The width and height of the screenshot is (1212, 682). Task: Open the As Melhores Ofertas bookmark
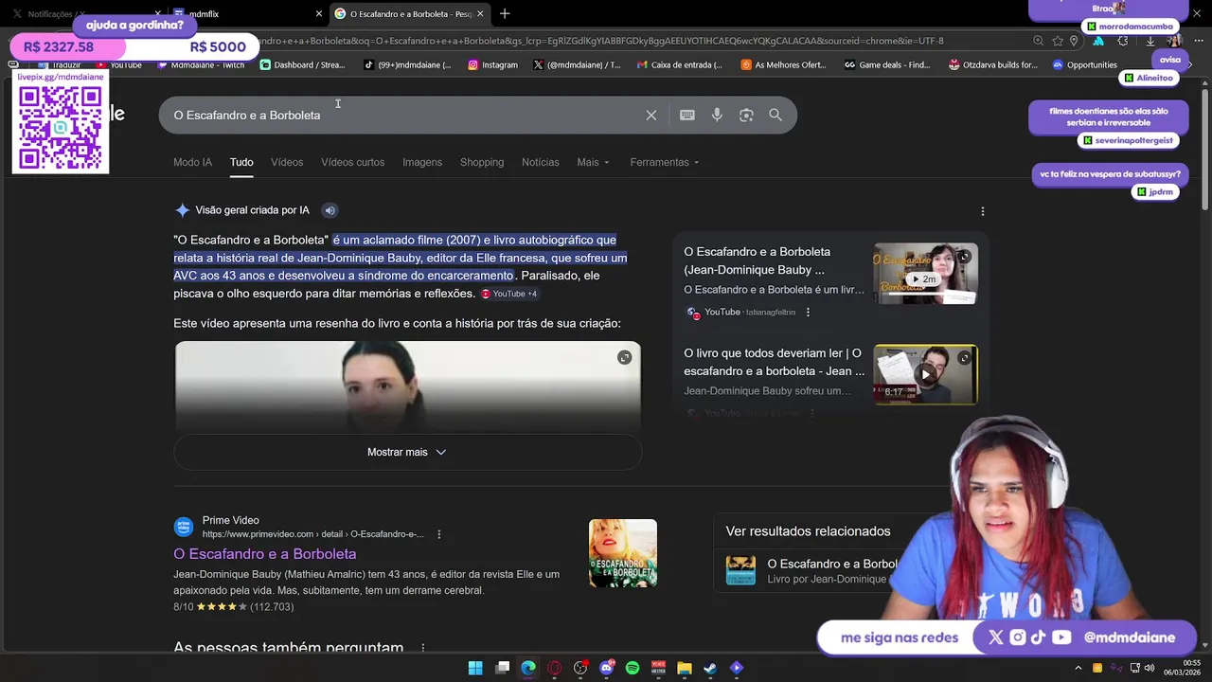pyautogui.click(x=784, y=65)
